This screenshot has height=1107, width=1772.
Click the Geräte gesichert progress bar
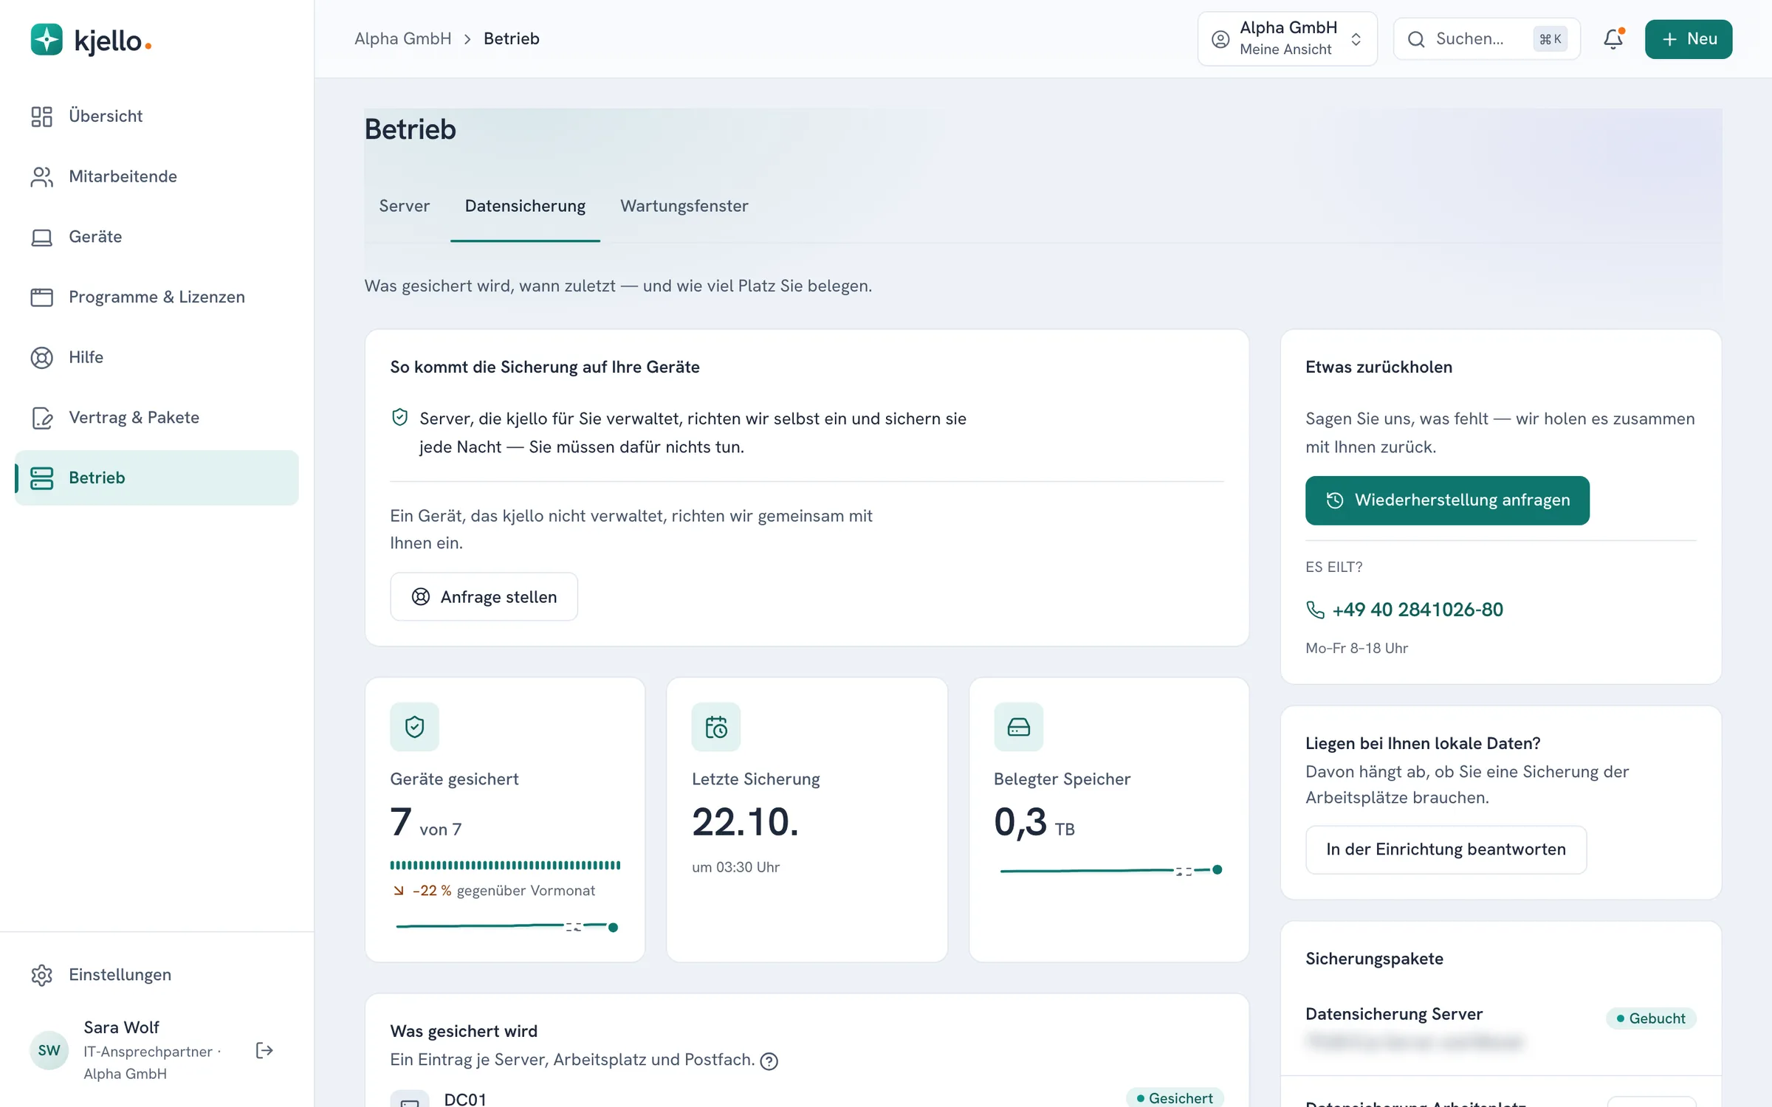tap(505, 865)
